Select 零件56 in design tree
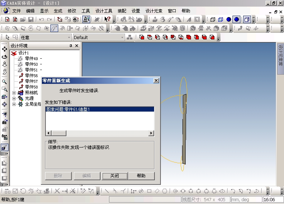This screenshot has height=204, width=284. [x=31, y=75]
